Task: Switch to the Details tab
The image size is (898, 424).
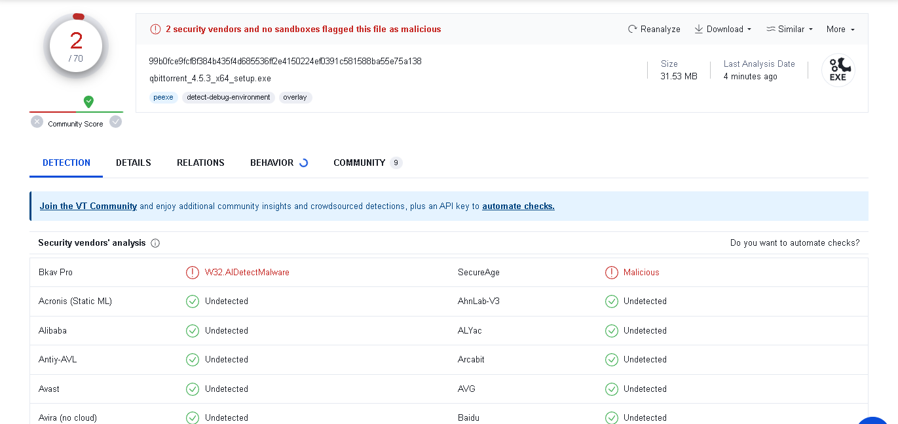Action: point(134,163)
